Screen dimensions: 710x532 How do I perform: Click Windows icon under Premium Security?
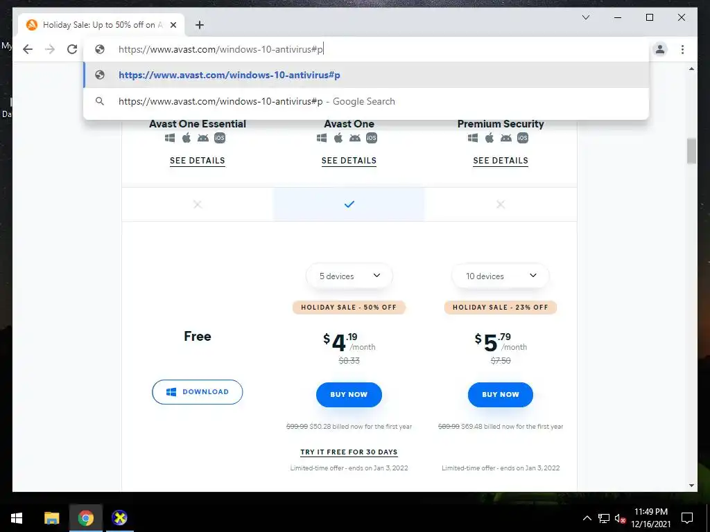coord(473,138)
